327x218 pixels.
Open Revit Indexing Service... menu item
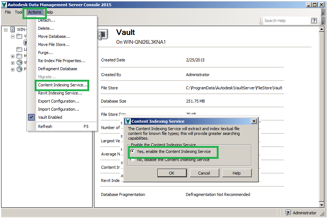(60, 93)
